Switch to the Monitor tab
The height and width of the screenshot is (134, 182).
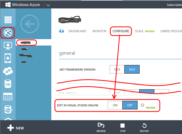click(99, 31)
